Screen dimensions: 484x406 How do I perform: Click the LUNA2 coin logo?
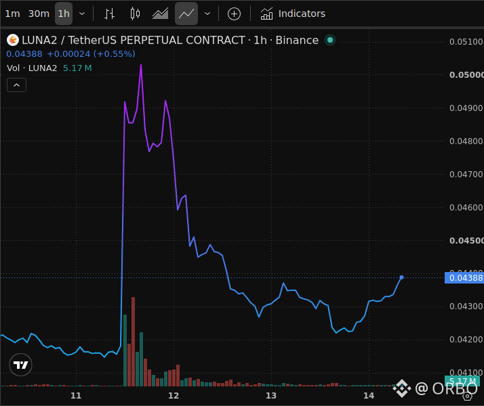click(x=13, y=41)
